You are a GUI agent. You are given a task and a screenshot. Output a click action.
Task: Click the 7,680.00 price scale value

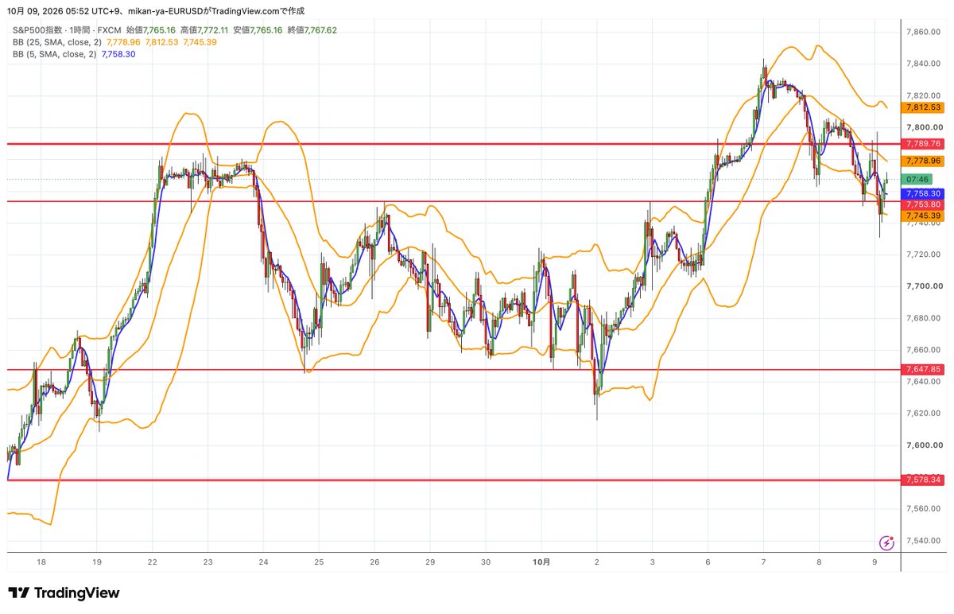point(925,318)
